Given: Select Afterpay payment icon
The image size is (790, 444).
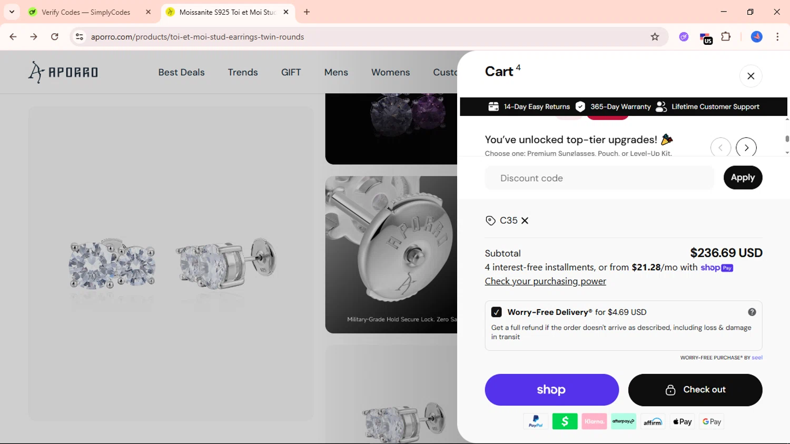Looking at the screenshot, I should tap(624, 421).
